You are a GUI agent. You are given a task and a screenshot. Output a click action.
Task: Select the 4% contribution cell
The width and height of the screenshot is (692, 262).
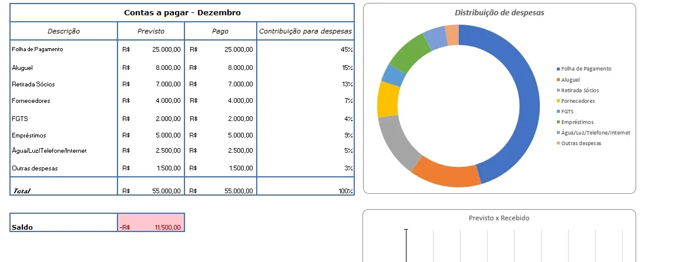click(305, 119)
